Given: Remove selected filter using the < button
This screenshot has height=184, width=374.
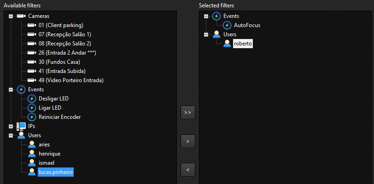Looking at the screenshot, I should (x=188, y=170).
